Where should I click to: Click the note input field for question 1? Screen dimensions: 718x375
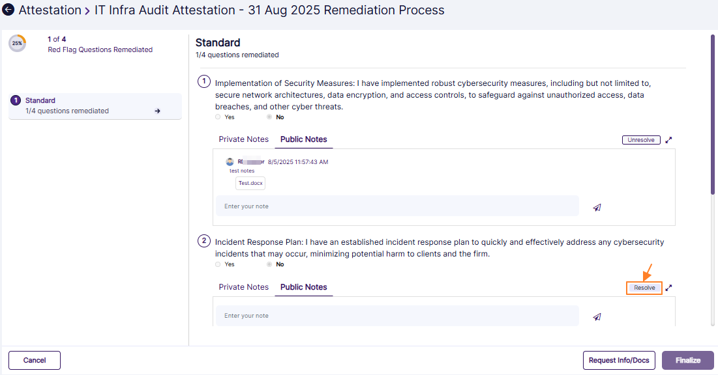[x=397, y=206]
